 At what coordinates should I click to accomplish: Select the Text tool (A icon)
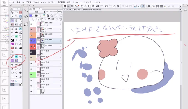click(x=12, y=69)
